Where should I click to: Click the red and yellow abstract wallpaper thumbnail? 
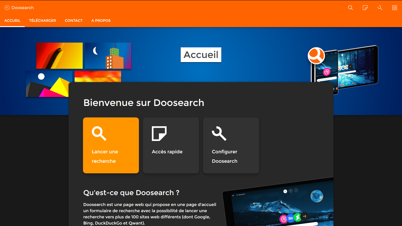59,56
